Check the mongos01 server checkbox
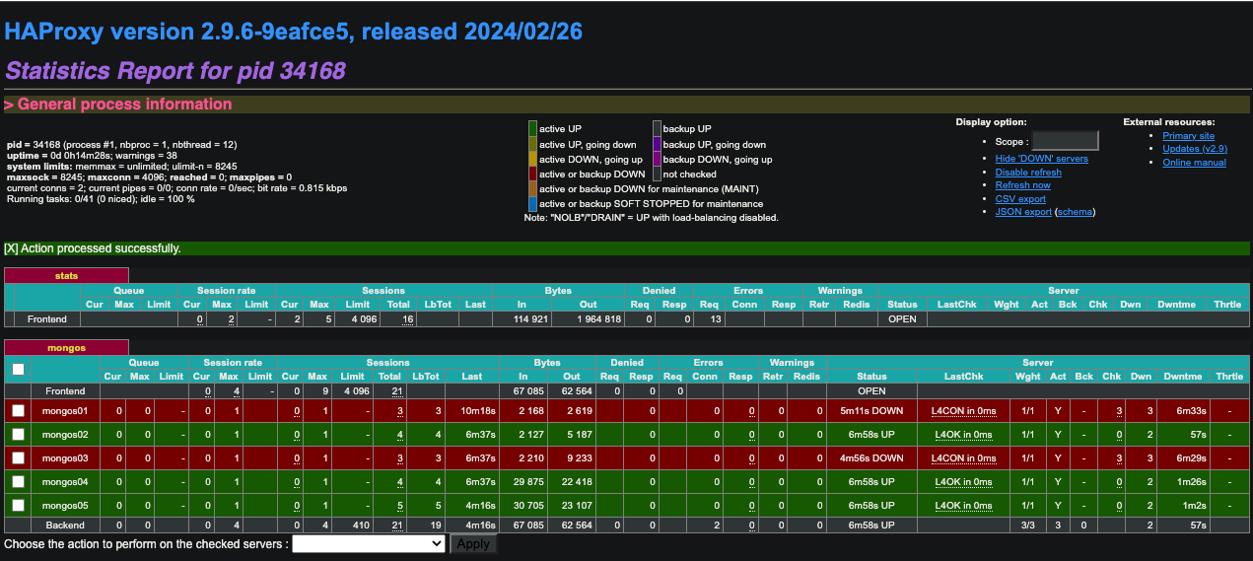This screenshot has height=561, width=1253. [18, 410]
